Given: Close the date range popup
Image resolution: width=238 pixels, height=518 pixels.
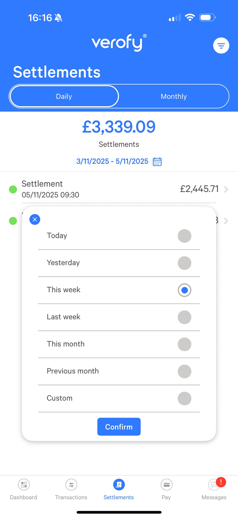Looking at the screenshot, I should tap(35, 220).
